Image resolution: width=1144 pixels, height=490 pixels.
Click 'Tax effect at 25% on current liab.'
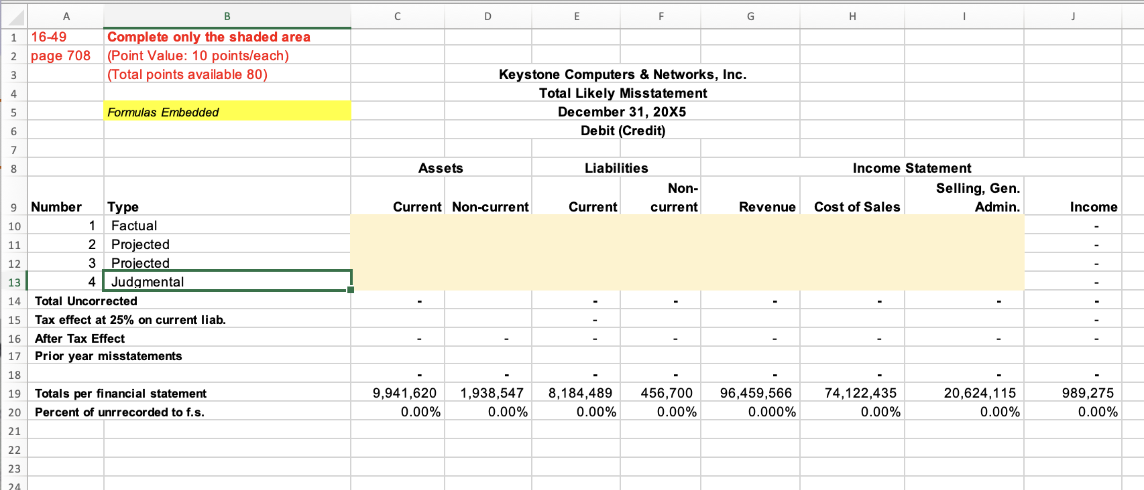coord(130,320)
